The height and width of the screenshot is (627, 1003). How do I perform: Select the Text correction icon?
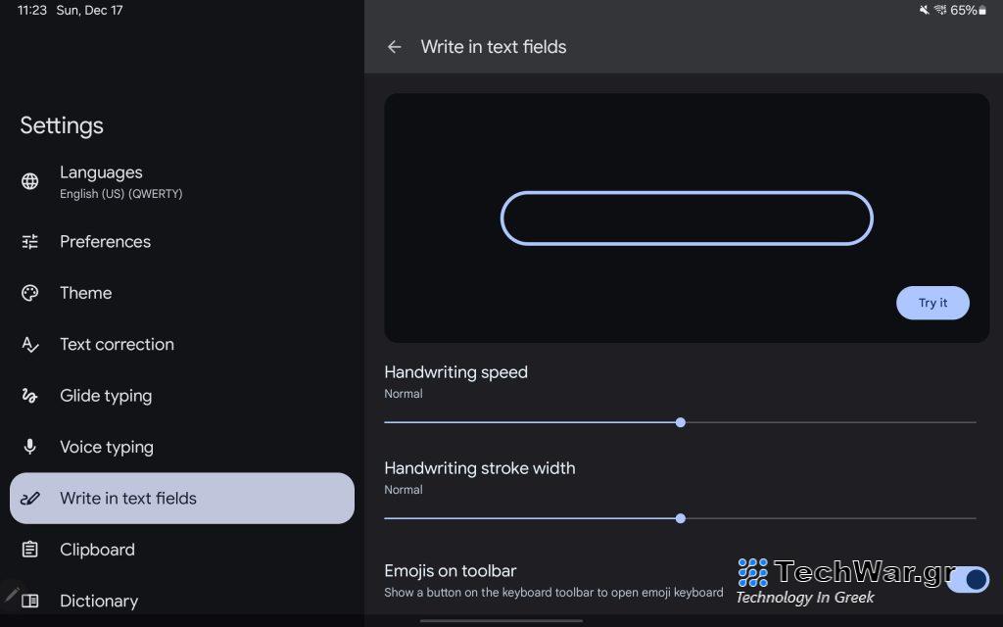point(30,344)
